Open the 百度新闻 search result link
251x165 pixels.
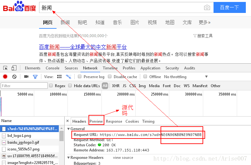(x=83, y=47)
